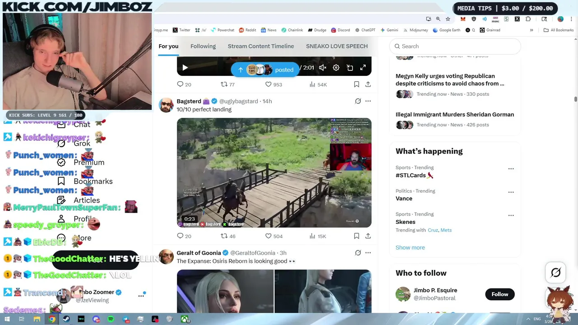The width and height of the screenshot is (578, 325).
Task: Open the SNEAKO LOVE SPEECH tab
Action: point(337,46)
